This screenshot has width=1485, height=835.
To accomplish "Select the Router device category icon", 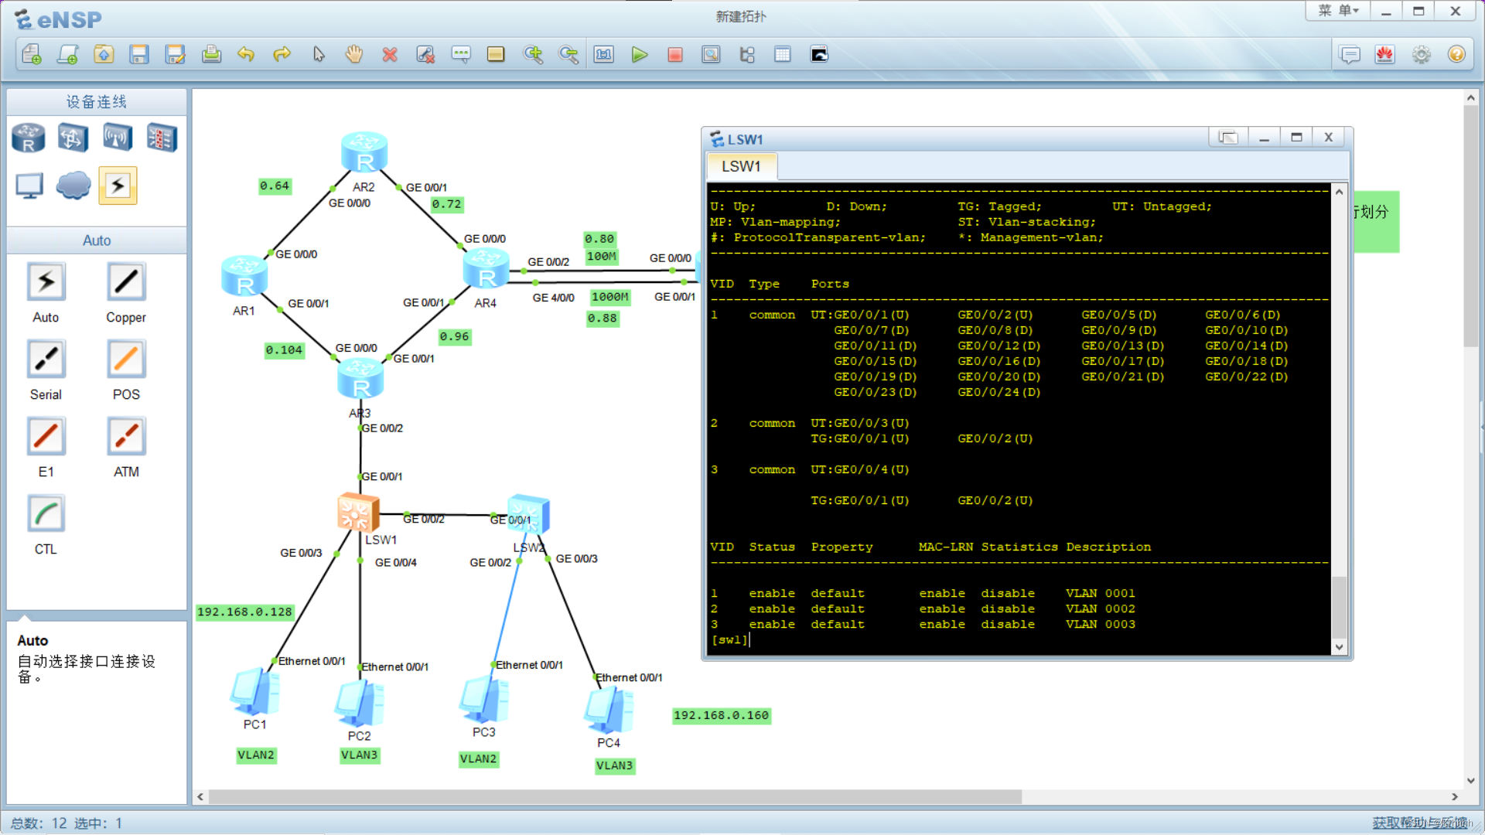I will pos(29,138).
